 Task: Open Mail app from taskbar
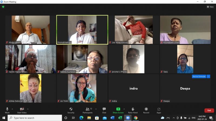(x=105, y=118)
